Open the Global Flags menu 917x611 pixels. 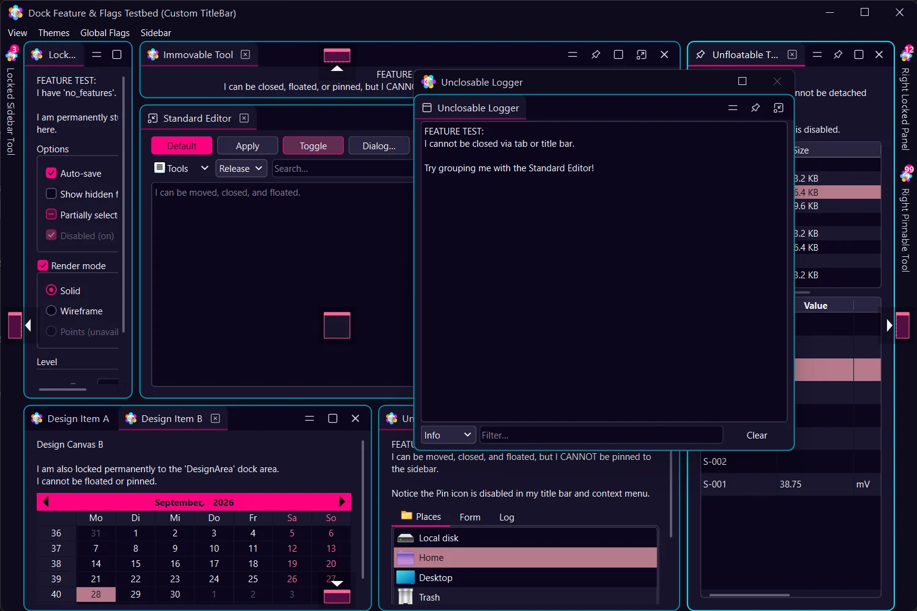click(x=105, y=33)
